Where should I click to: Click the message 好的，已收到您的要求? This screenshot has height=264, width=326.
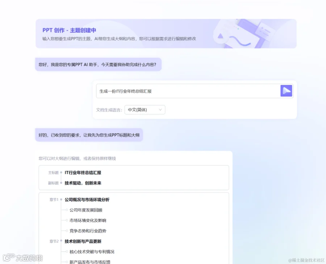[x=89, y=135]
